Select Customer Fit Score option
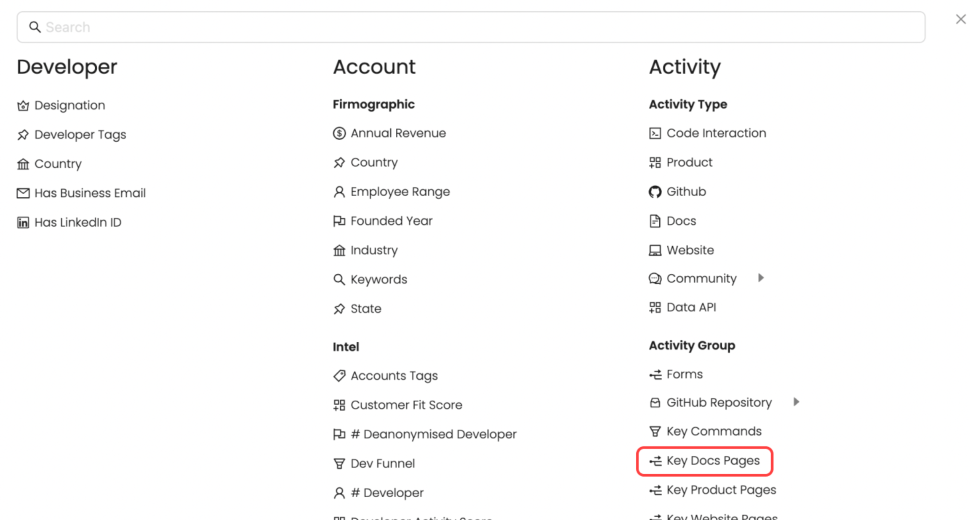The width and height of the screenshot is (970, 520). click(406, 405)
